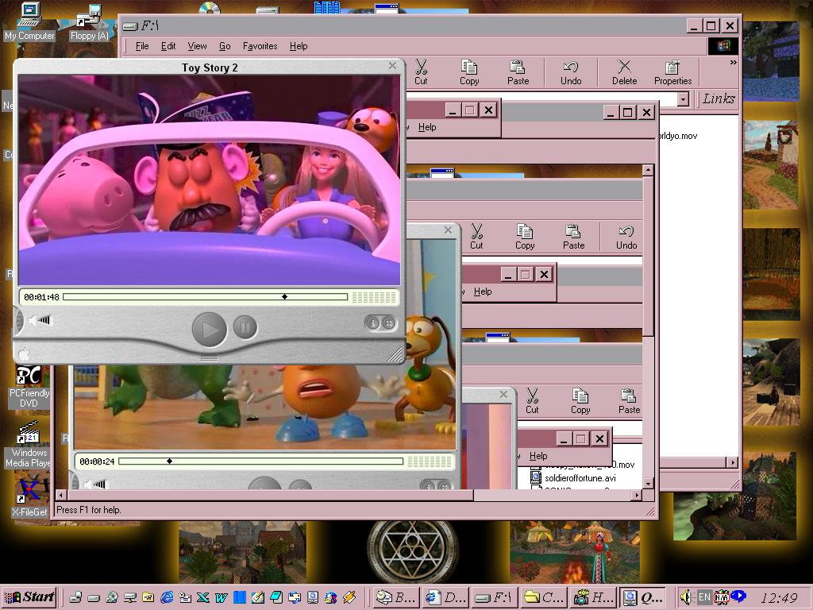
Task: Select soldieroffortune.avi in the file list
Action: click(580, 477)
